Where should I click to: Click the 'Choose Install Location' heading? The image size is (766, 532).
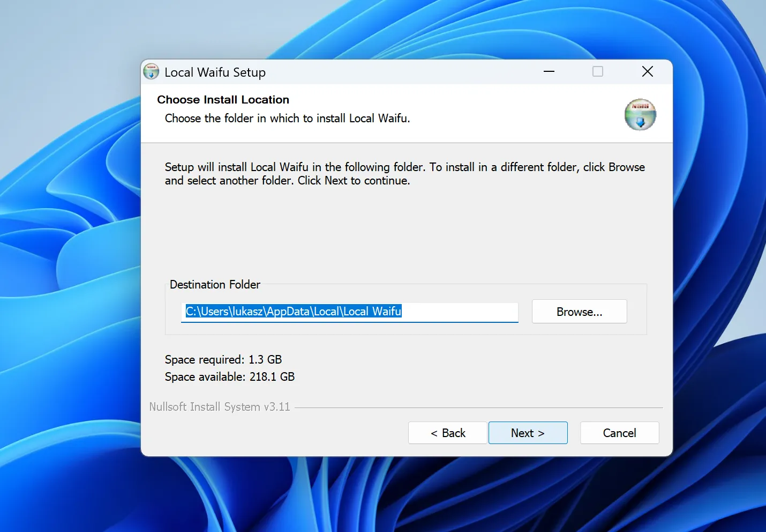click(223, 100)
